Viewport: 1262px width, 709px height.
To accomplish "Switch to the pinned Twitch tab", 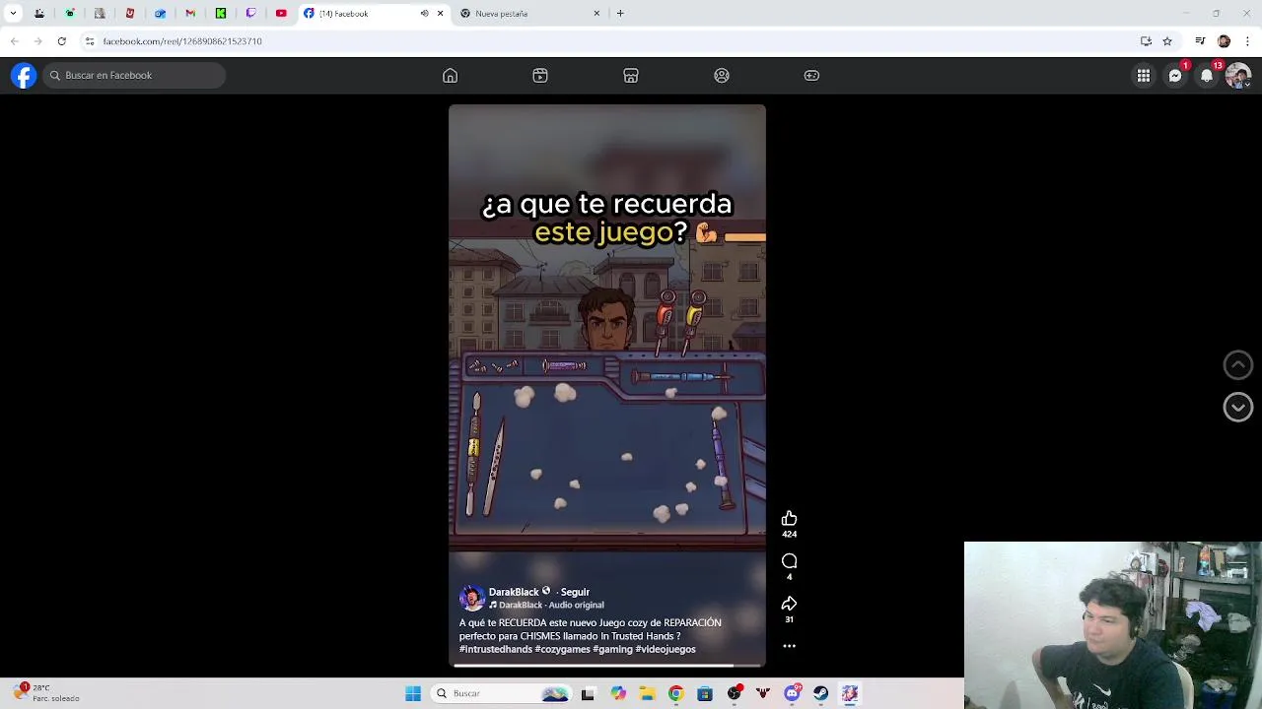I will point(250,14).
